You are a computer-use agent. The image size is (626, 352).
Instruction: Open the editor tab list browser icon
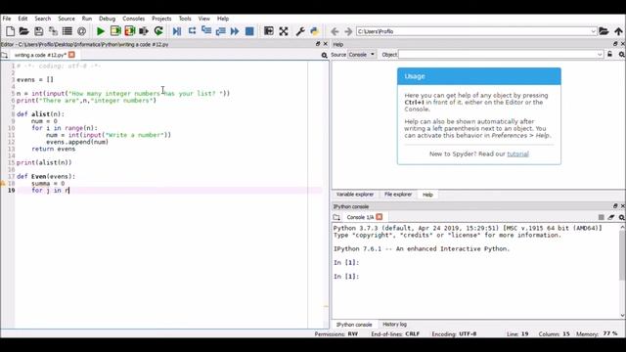coord(4,55)
